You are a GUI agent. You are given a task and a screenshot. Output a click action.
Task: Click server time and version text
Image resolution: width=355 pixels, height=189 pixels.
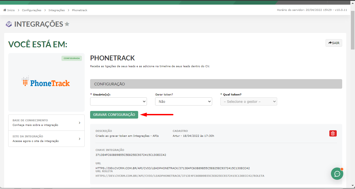click(x=312, y=10)
